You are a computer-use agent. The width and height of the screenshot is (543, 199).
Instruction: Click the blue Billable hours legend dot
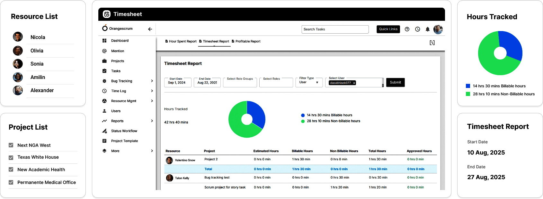pyautogui.click(x=303, y=115)
